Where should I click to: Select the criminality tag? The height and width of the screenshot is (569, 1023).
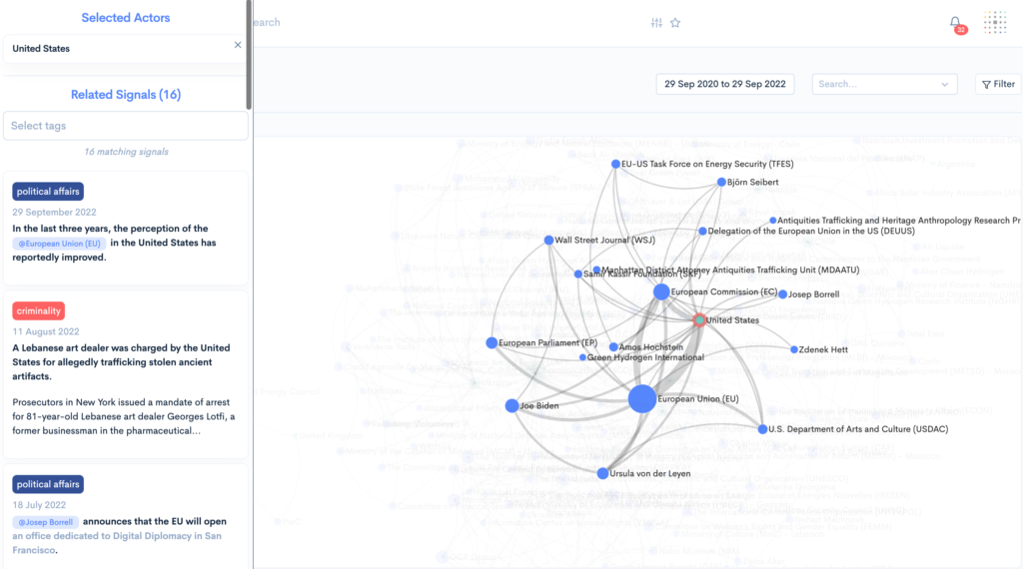click(39, 310)
